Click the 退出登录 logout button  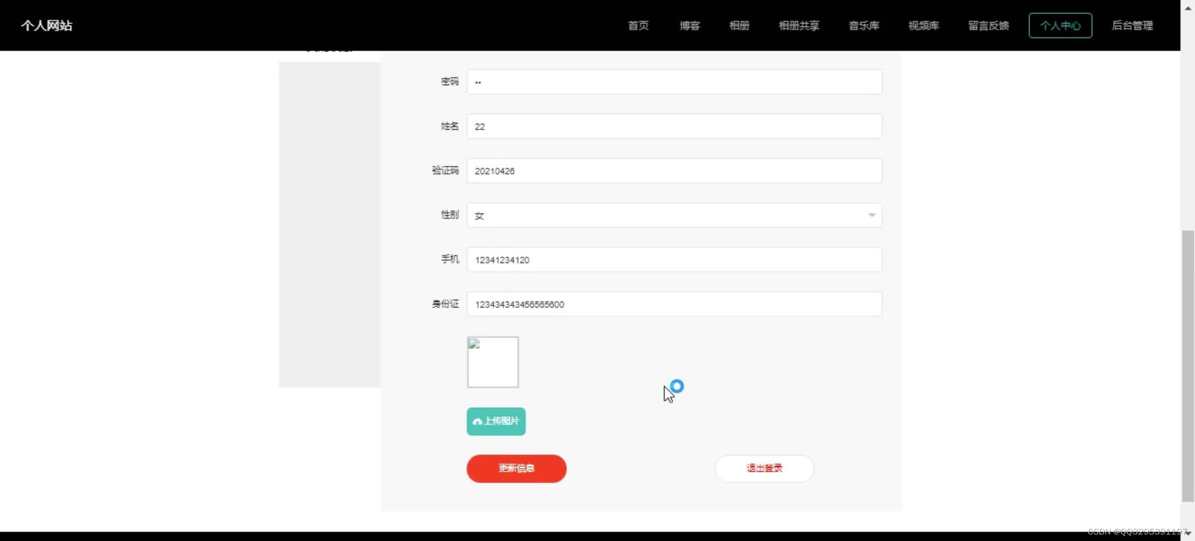[x=764, y=468]
